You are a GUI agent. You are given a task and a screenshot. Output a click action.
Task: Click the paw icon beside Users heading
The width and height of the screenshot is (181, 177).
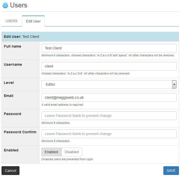(x=5, y=5)
